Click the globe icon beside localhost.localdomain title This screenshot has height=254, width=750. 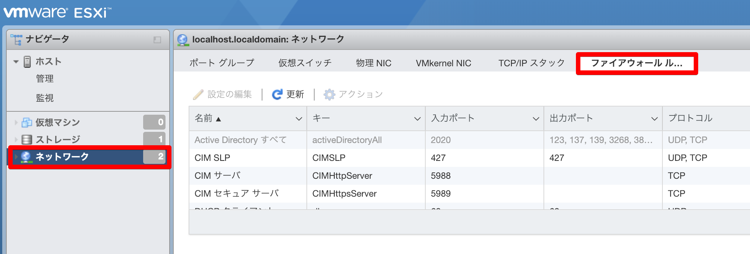183,39
